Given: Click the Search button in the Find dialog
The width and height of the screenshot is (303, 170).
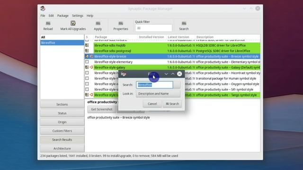Looking at the screenshot, I should [x=172, y=104].
